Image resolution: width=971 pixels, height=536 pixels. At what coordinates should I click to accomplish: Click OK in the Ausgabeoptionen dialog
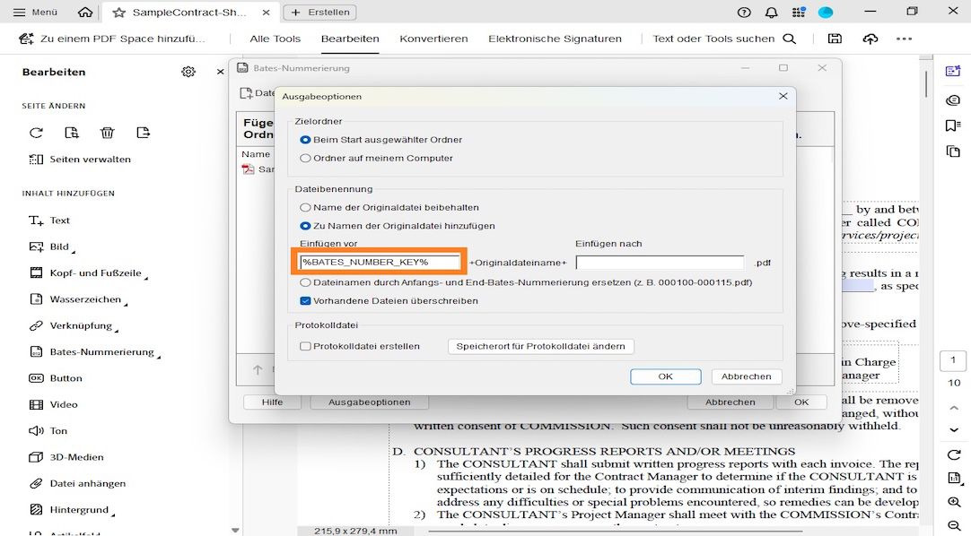tap(665, 376)
